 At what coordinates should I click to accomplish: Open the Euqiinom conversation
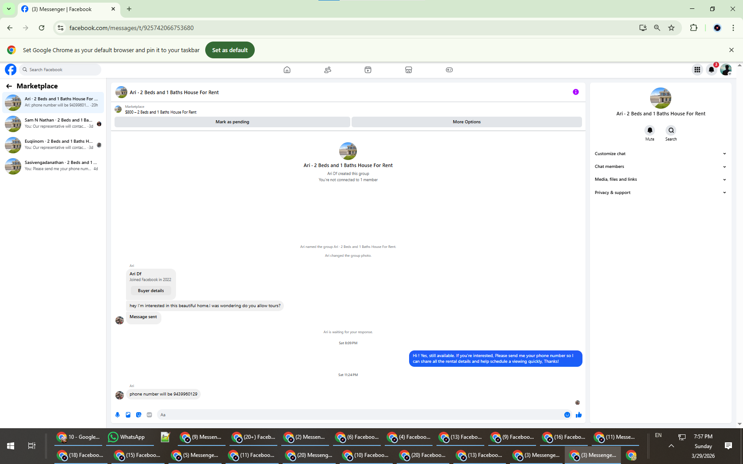[53, 145]
